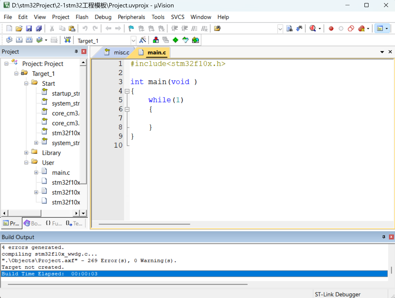This screenshot has height=298, width=395.
Task: Open the debug session dropdown arrow
Action: [x=320, y=28]
